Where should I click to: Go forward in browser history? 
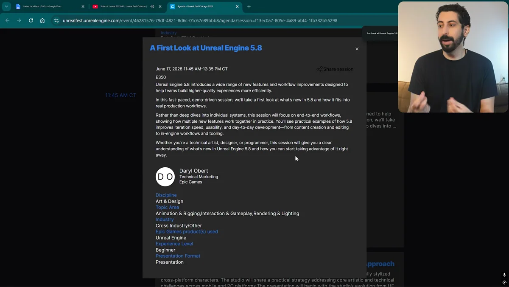pos(19,20)
